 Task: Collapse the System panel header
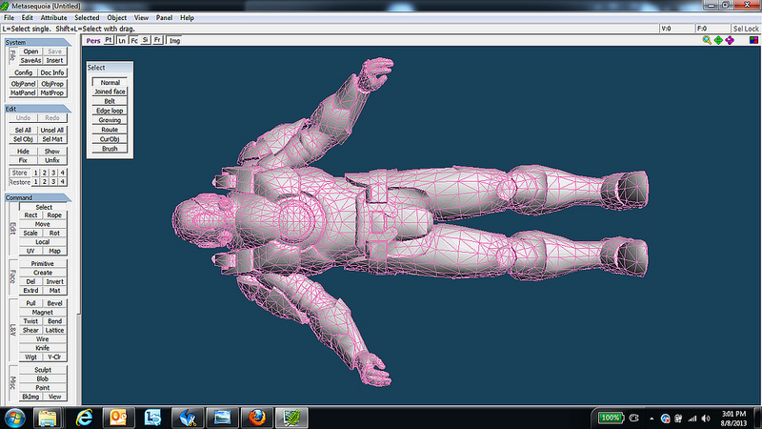point(38,42)
